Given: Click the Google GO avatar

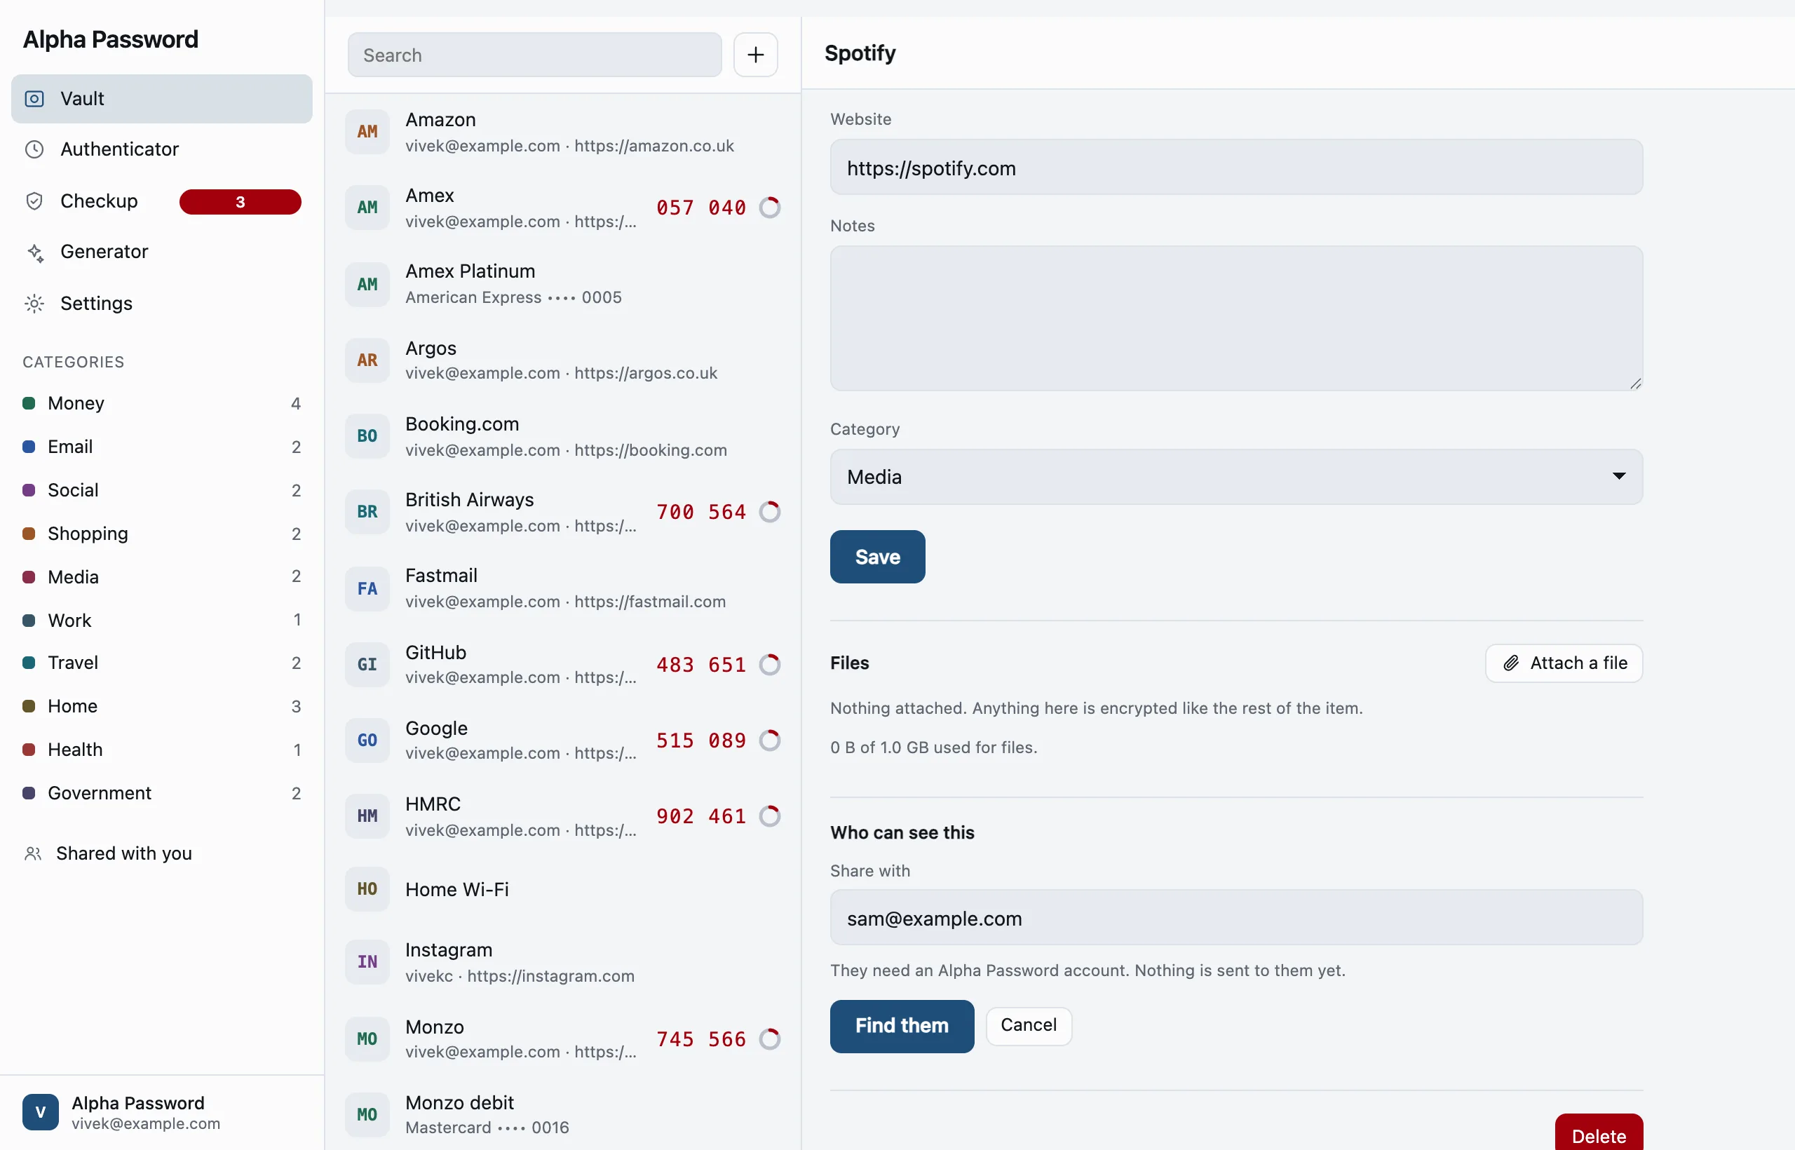Looking at the screenshot, I should [x=367, y=740].
